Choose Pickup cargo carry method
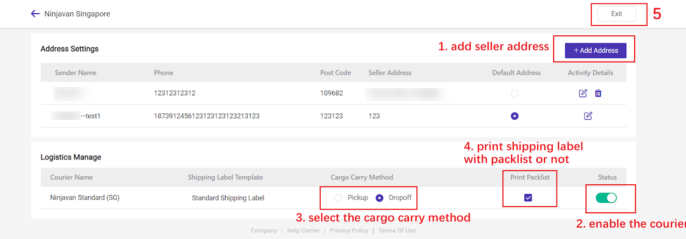 tap(338, 198)
